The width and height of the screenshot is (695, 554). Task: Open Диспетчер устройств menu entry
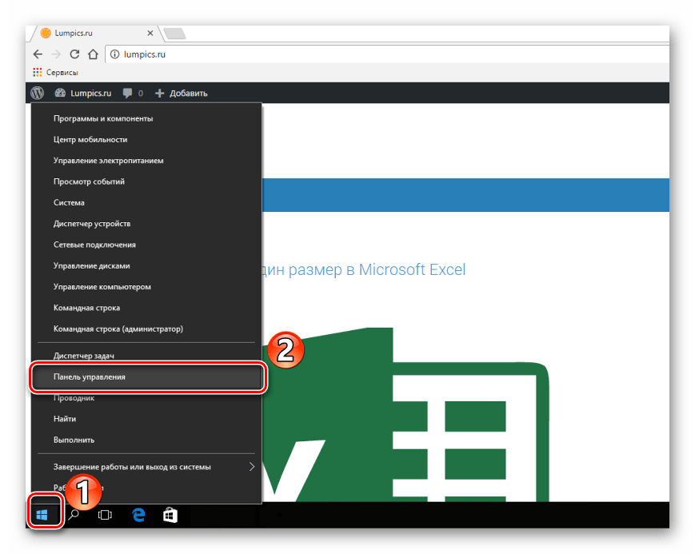coord(92,224)
